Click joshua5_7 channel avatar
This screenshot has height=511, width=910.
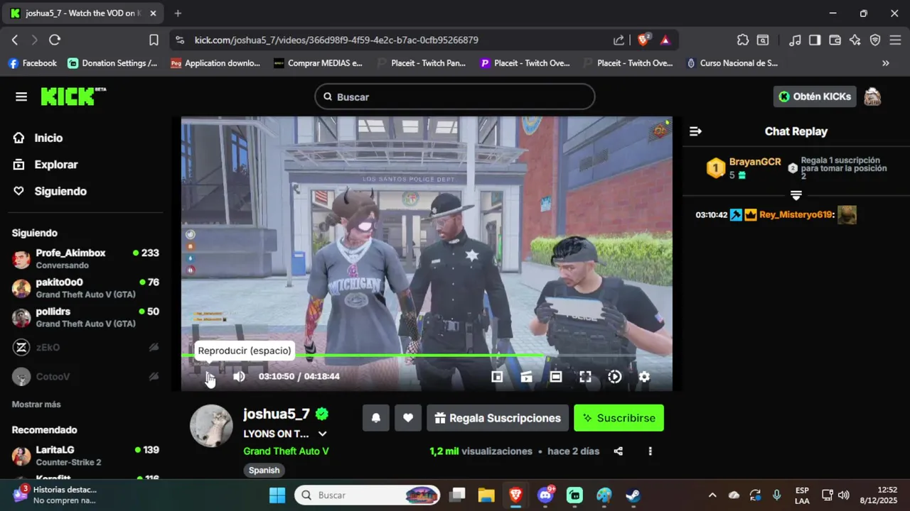[211, 426]
